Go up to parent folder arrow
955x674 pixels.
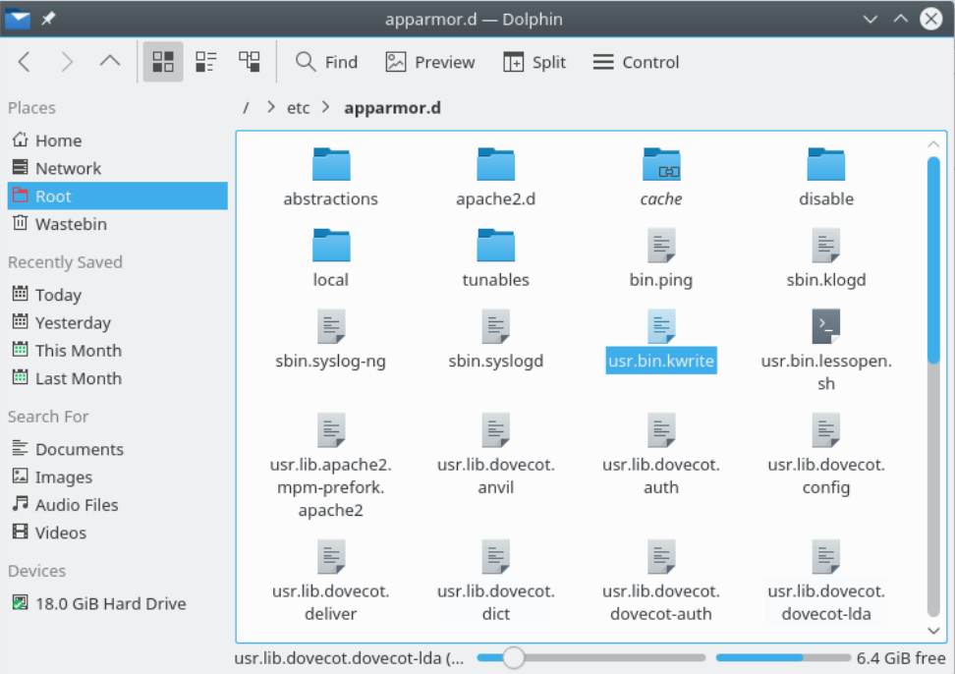pos(110,61)
